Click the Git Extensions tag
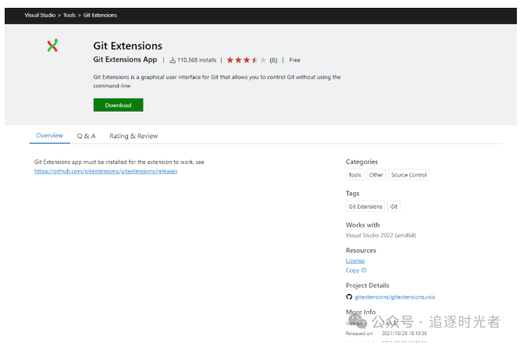Screen dimensions: 520x357 point(365,206)
